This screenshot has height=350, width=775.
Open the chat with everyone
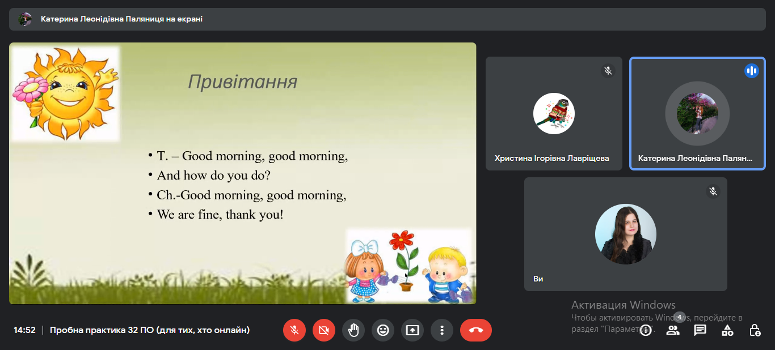(700, 330)
